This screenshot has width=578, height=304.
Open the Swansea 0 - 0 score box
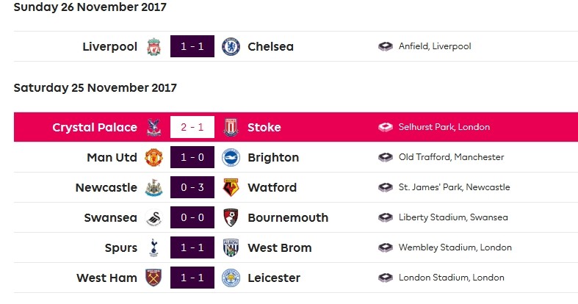(x=192, y=217)
